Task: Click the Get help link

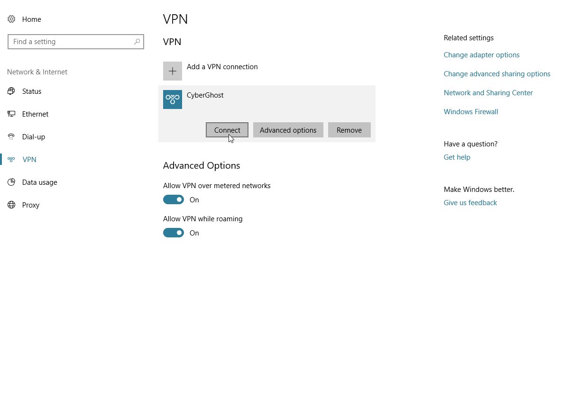Action: tap(457, 157)
